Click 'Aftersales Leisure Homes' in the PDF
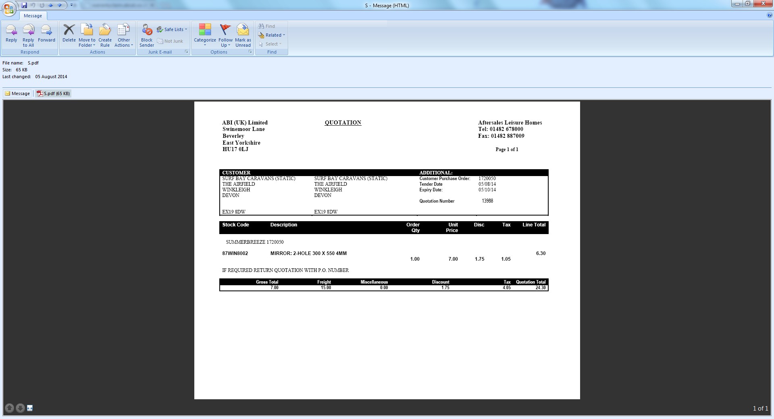This screenshot has height=419, width=774. 510,122
